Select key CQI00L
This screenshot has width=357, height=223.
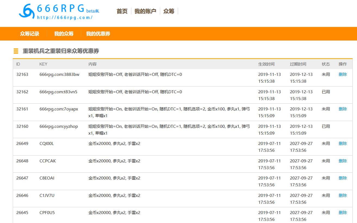tap(47, 143)
